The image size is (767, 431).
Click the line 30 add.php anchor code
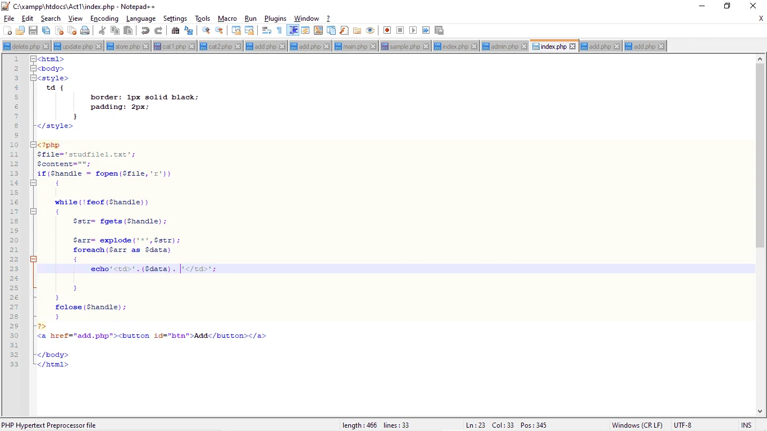coord(152,336)
